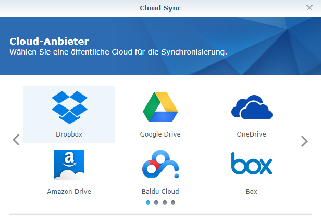Pick the OneDrive cloud icon
The image size is (321, 216).
252,107
